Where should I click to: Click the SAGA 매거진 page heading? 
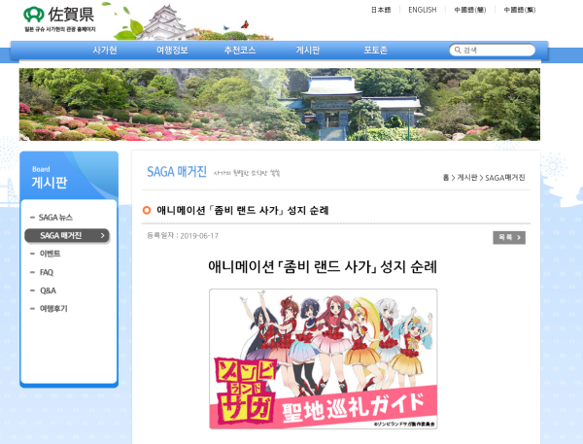coord(177,172)
